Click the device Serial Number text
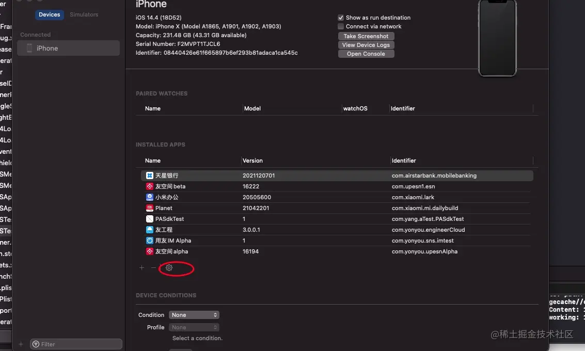Image resolution: width=585 pixels, height=351 pixels. (178, 44)
